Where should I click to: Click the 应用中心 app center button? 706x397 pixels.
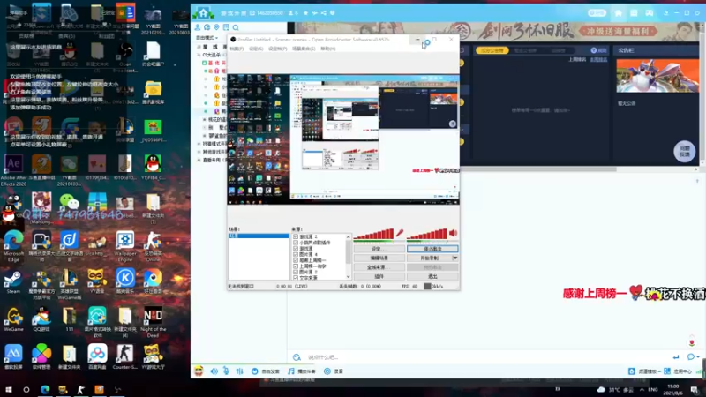tap(678, 371)
